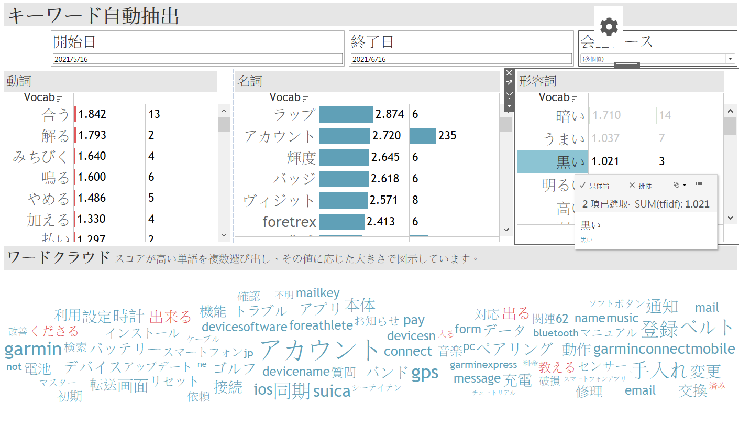Go to sheet using the arrow-box icon
The width and height of the screenshot is (739, 424).
point(509,84)
